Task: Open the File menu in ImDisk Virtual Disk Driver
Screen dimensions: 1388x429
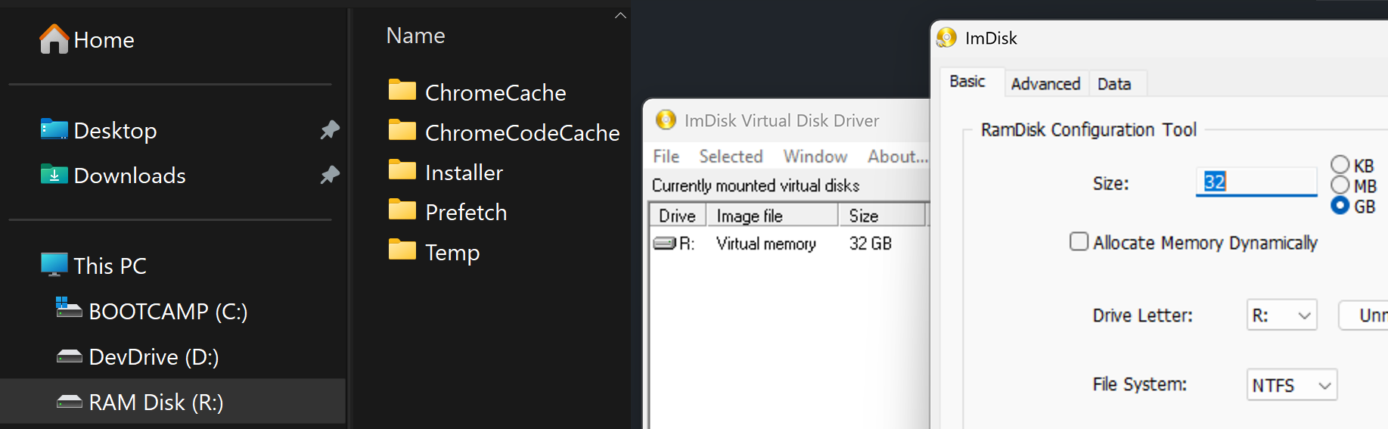Action: pyautogui.click(x=666, y=156)
